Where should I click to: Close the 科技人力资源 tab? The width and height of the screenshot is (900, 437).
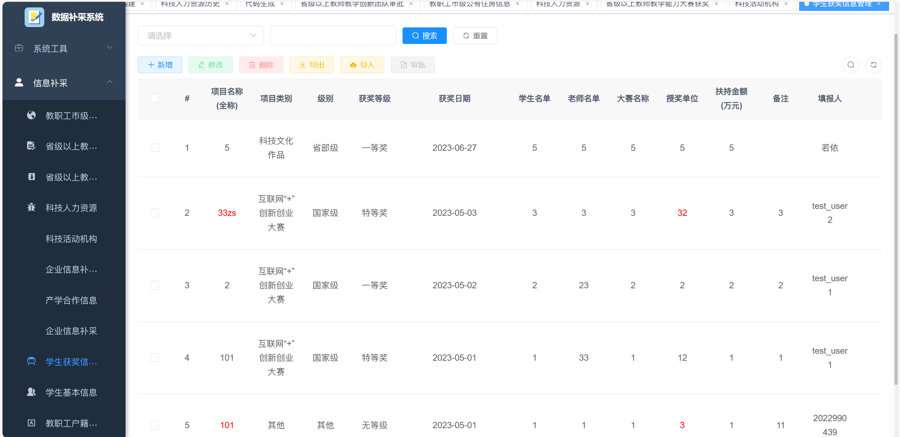coord(587,4)
